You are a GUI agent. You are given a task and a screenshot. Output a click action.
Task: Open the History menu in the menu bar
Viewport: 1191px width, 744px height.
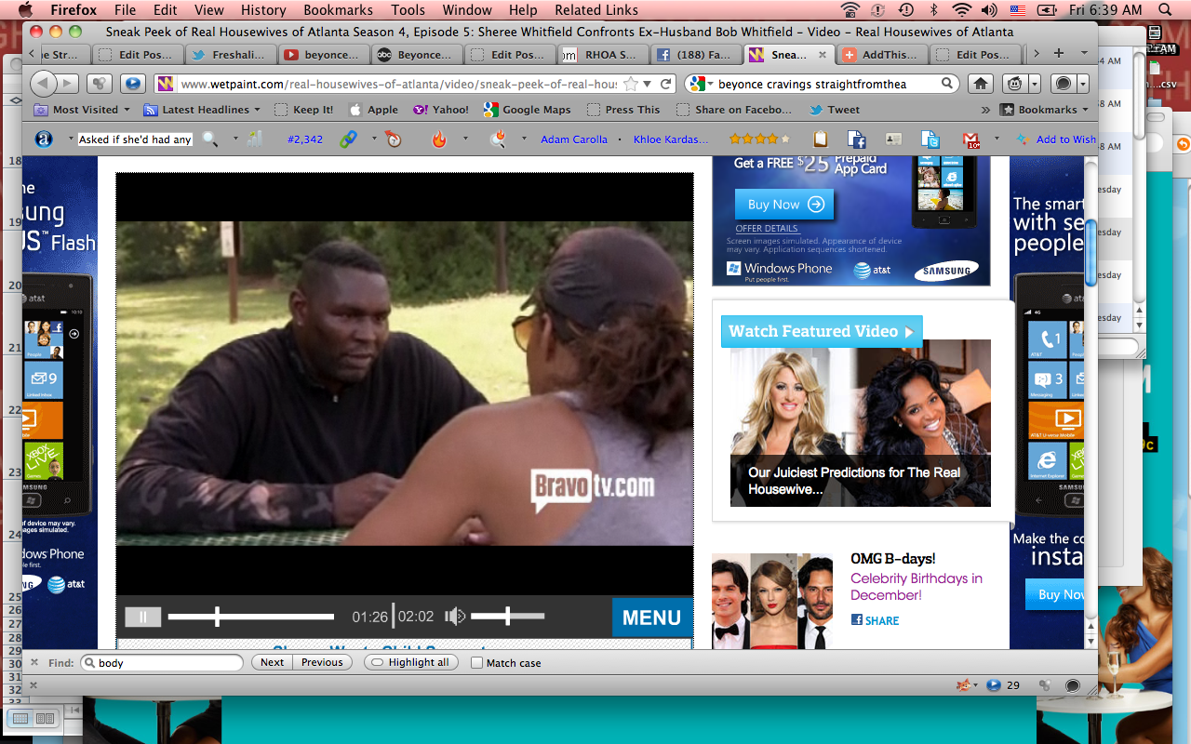[x=263, y=10]
